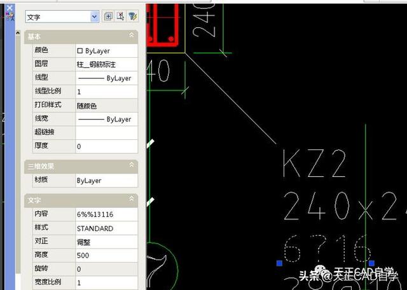Toggle the PICKADD value icon
Screen dimensions: 407x290
click(x=108, y=17)
